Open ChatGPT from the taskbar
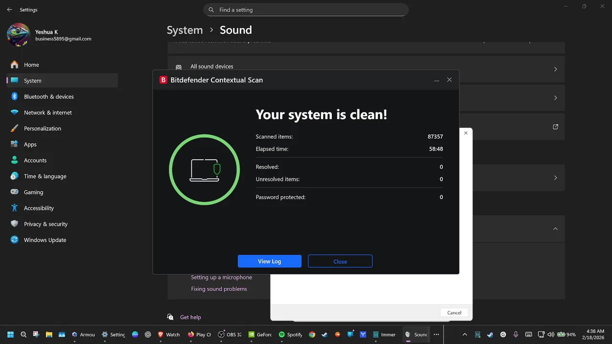Viewport: 612px width, 344px height. [148, 334]
